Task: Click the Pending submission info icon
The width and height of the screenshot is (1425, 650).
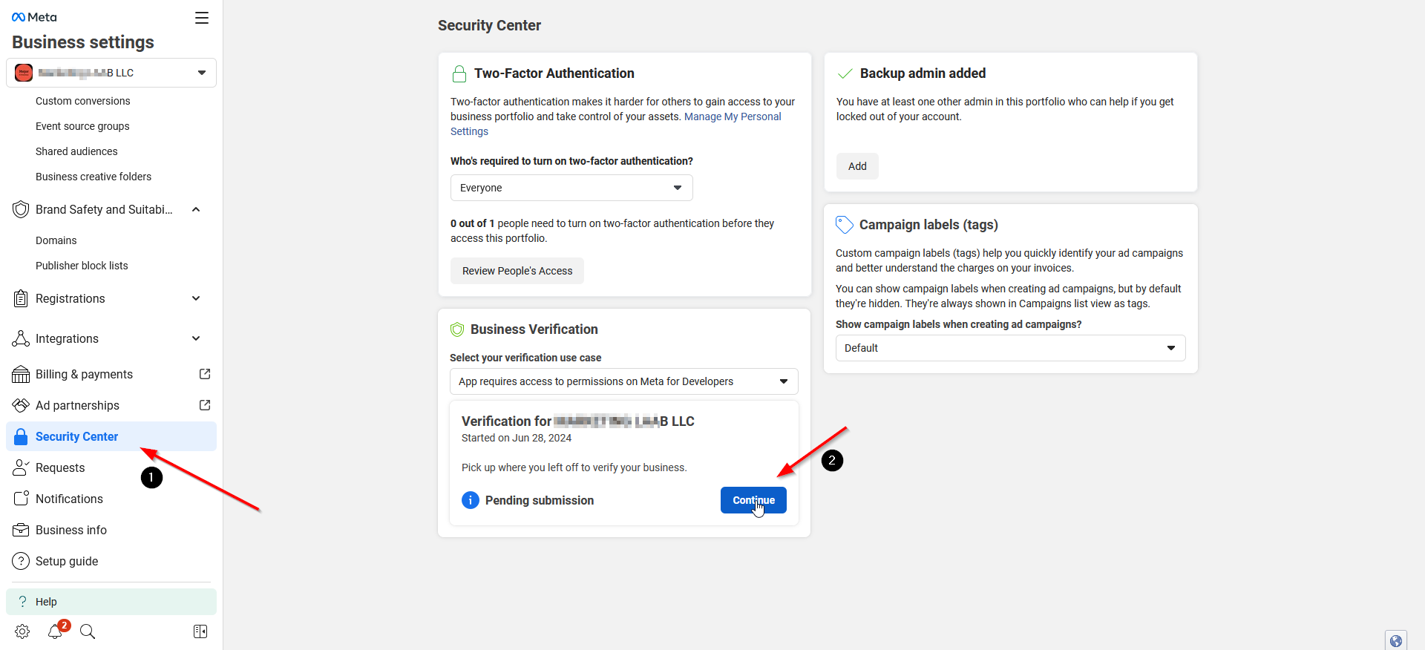Action: [471, 500]
